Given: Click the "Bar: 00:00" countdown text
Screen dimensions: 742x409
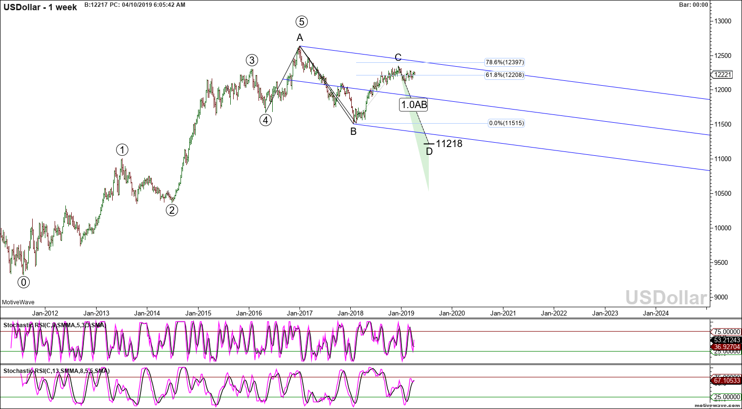Looking at the screenshot, I should (x=693, y=4).
